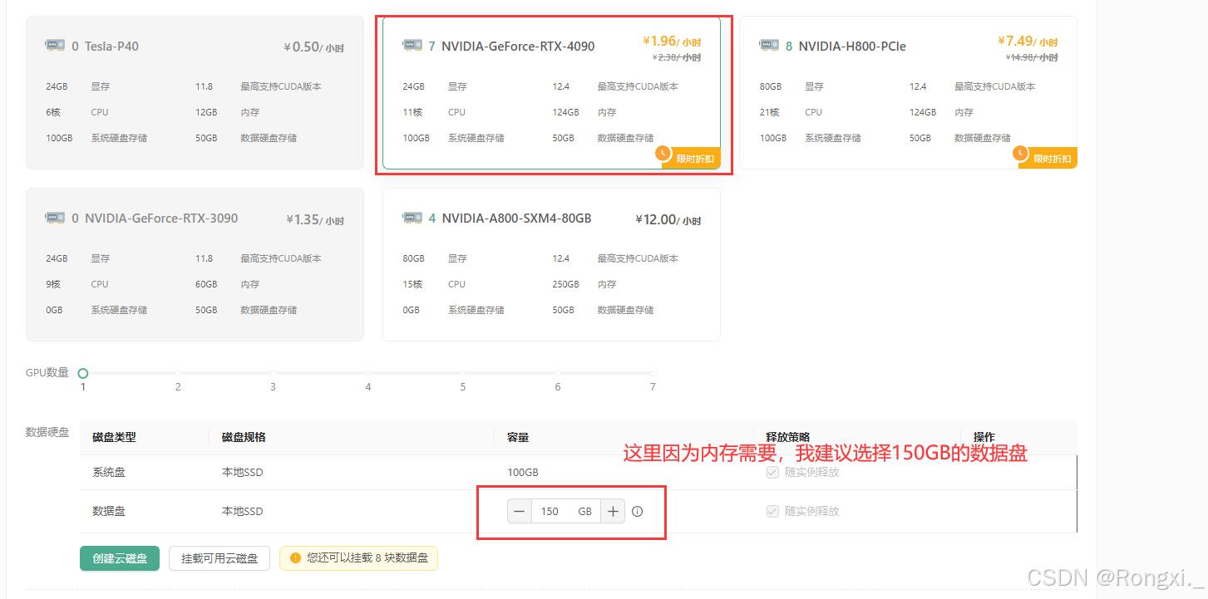
Task: Click the 磁盘规格 column header
Action: click(244, 437)
